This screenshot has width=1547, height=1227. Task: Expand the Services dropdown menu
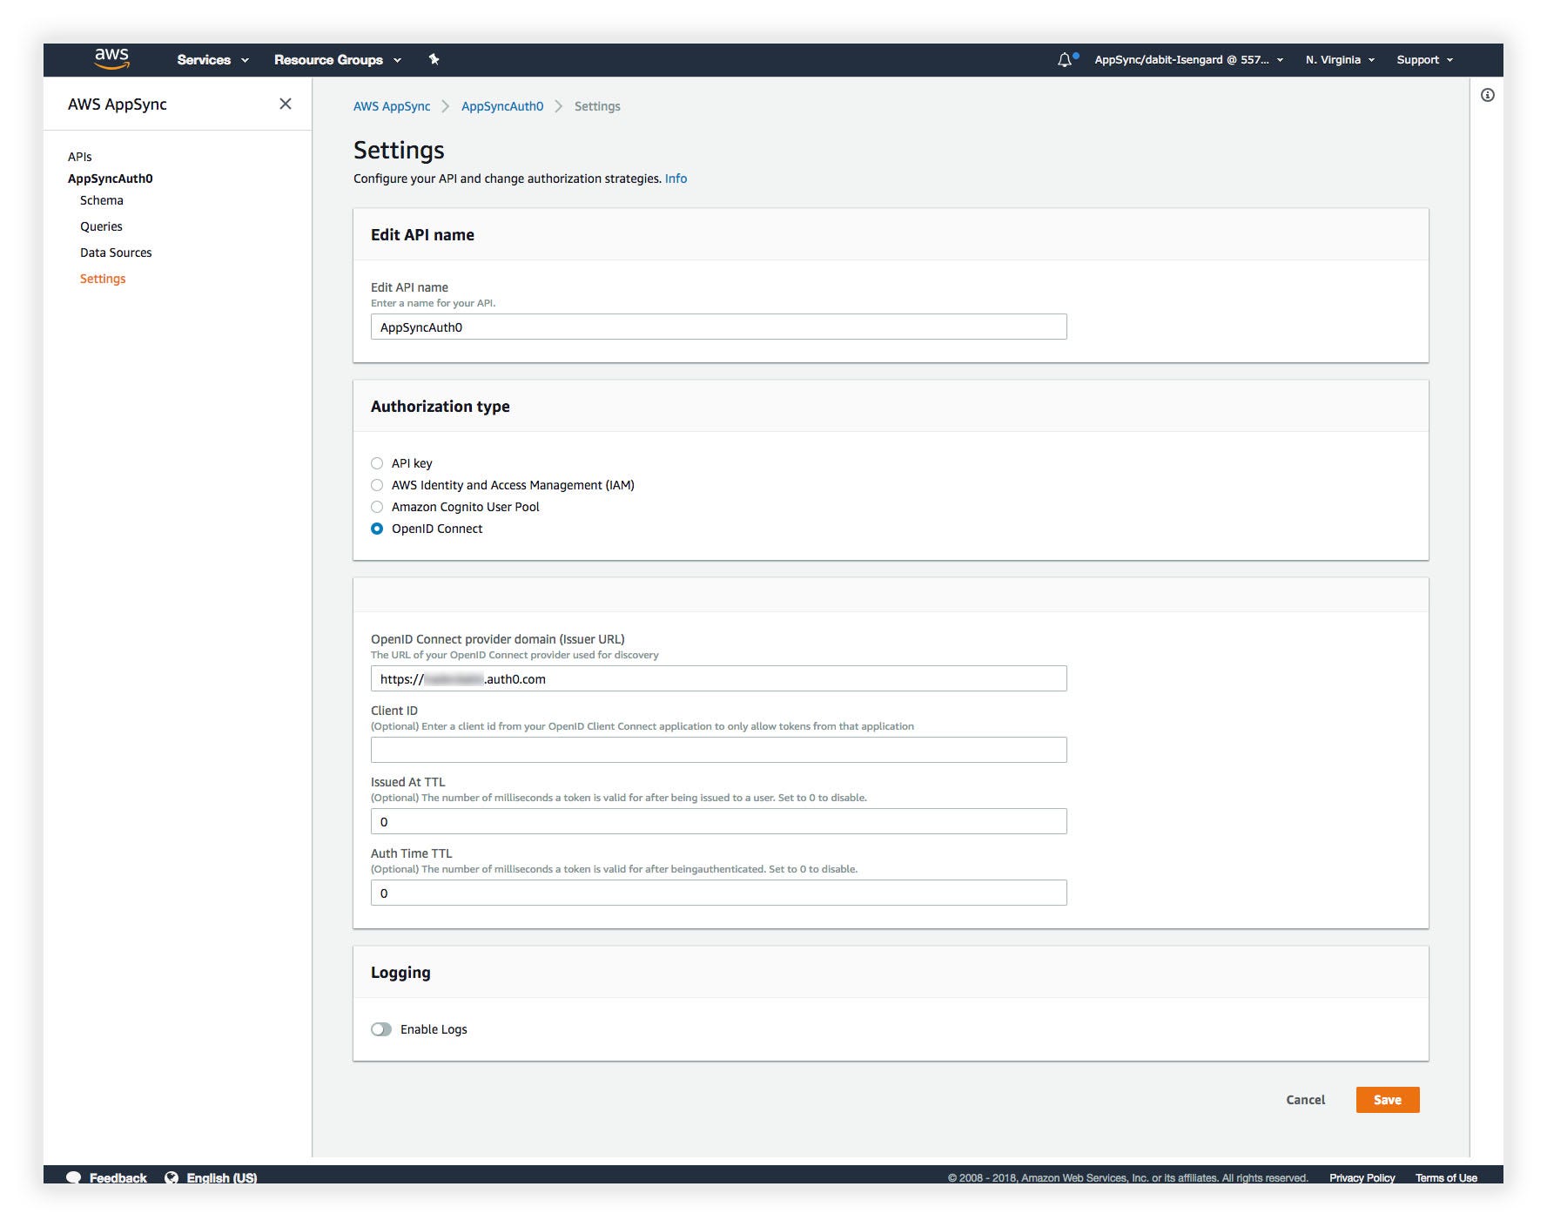[x=212, y=60]
